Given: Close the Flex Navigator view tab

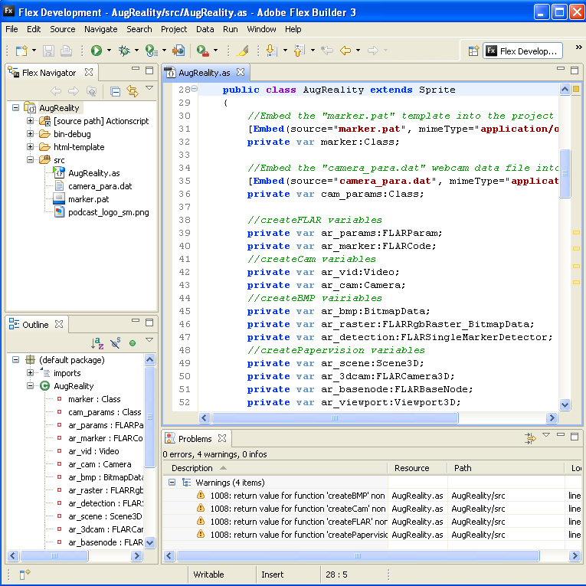Looking at the screenshot, I should pos(89,72).
